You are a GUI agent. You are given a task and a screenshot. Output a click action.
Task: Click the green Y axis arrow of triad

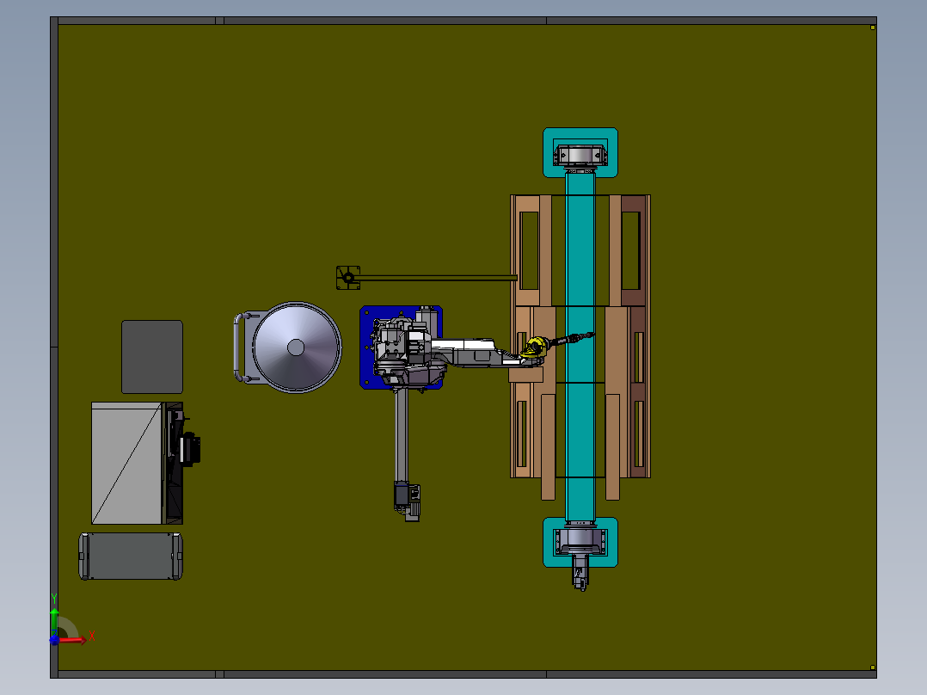pos(54,622)
